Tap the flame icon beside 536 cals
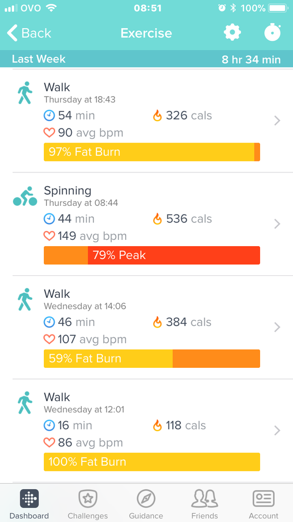Image resolution: width=293 pixels, height=522 pixels. 157,219
